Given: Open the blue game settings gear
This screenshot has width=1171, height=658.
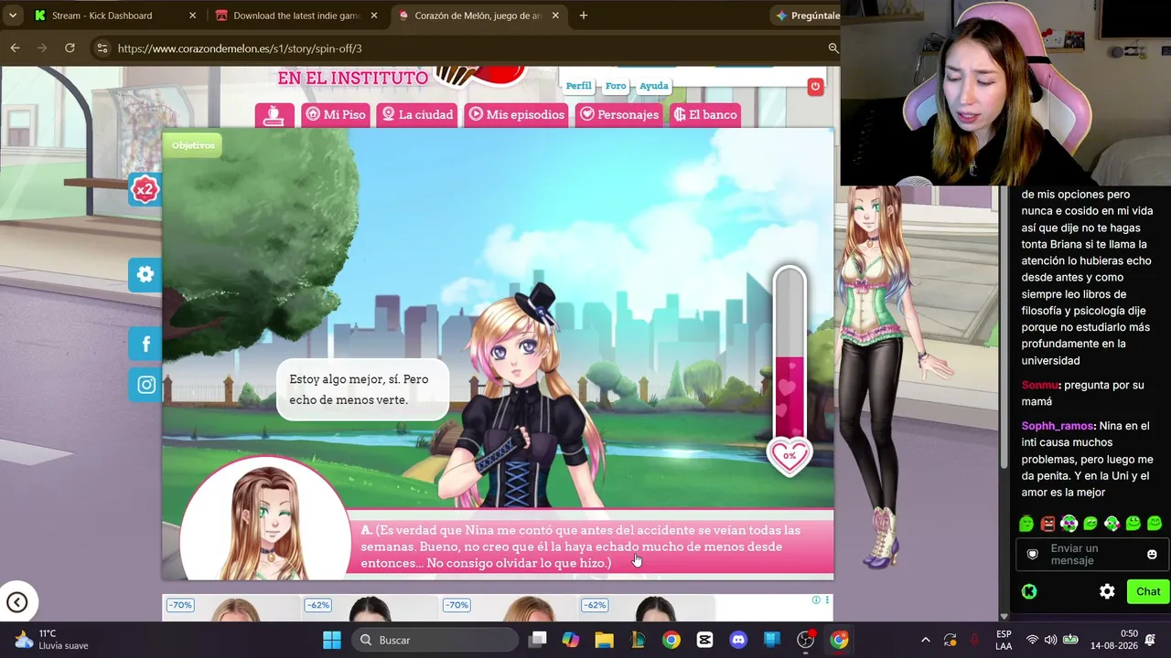Looking at the screenshot, I should 145,274.
